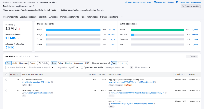Image resolution: width=204 pixels, height=109 pixels.
Task: Click the Exporter button above the table
Action: 192,56
